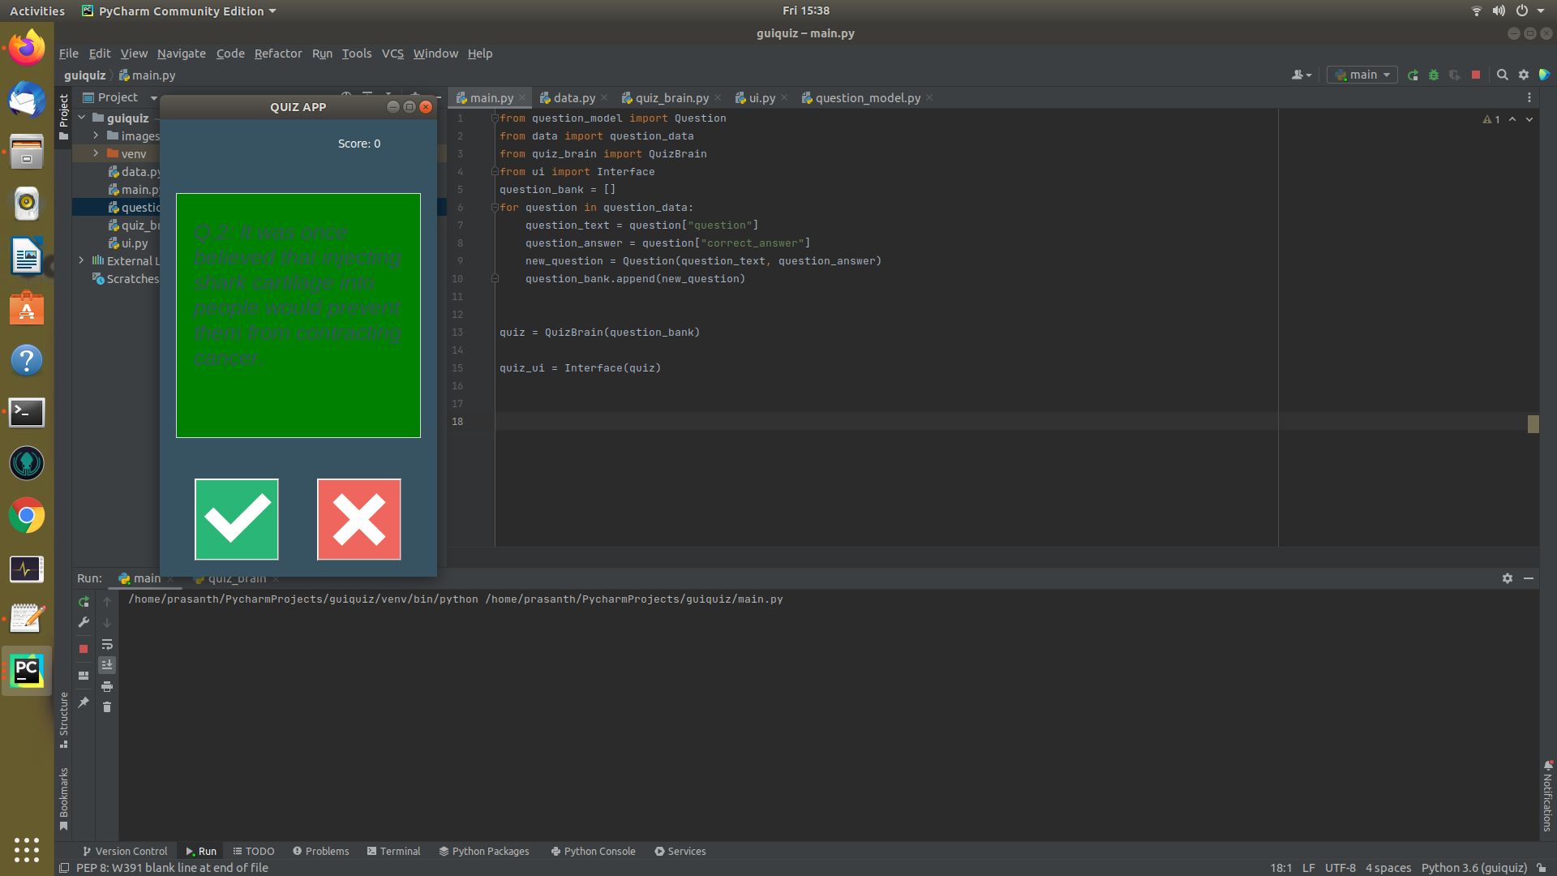Pin the Run tool window
The image size is (1557, 876).
point(84,702)
